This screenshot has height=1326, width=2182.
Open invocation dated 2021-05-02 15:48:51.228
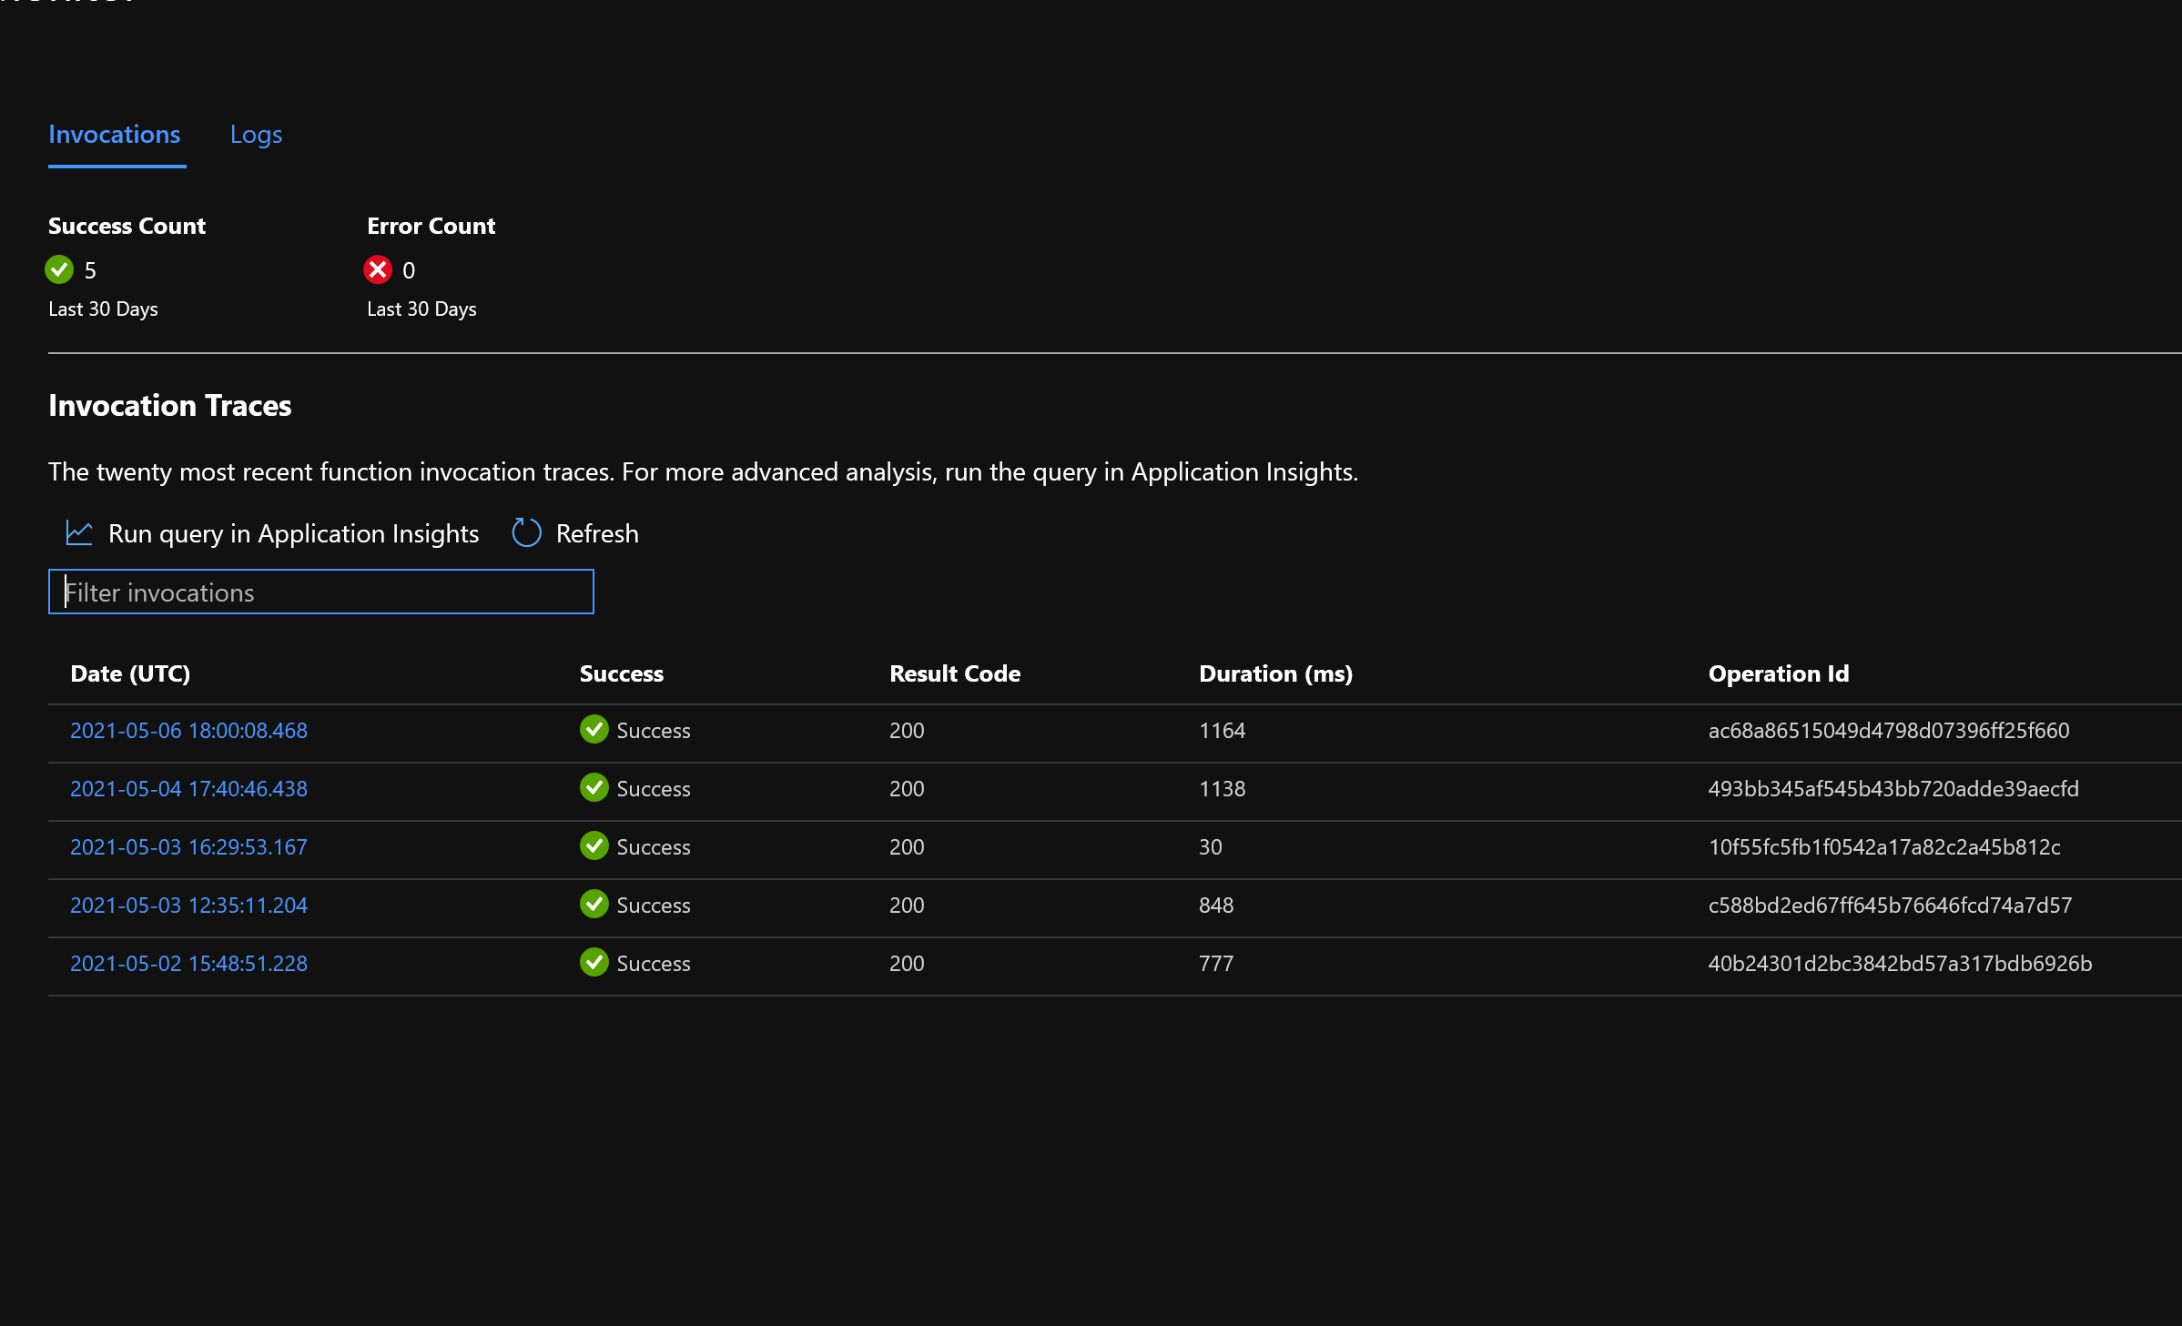pyautogui.click(x=188, y=964)
